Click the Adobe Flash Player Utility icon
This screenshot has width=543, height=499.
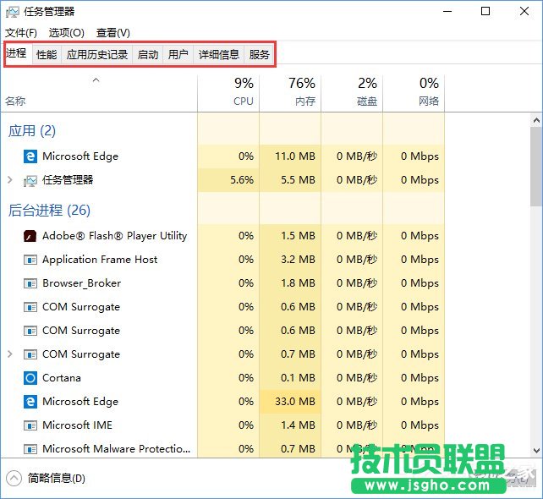[30, 236]
